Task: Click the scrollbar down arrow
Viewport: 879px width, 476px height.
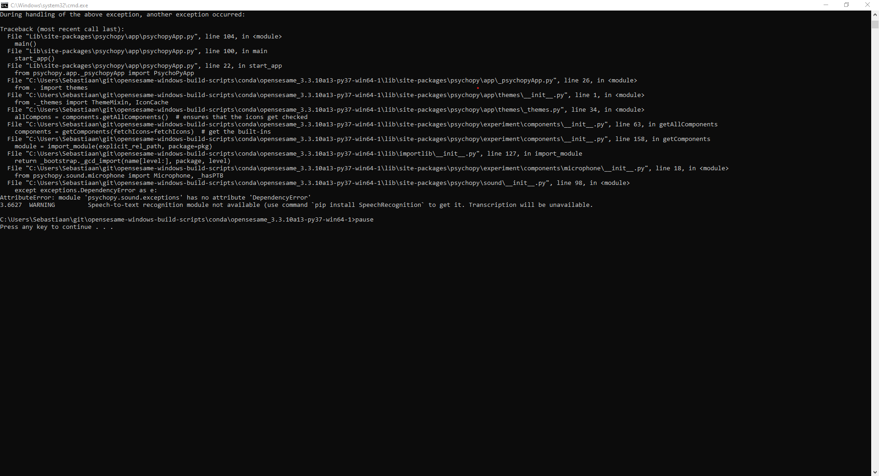Action: click(x=875, y=473)
